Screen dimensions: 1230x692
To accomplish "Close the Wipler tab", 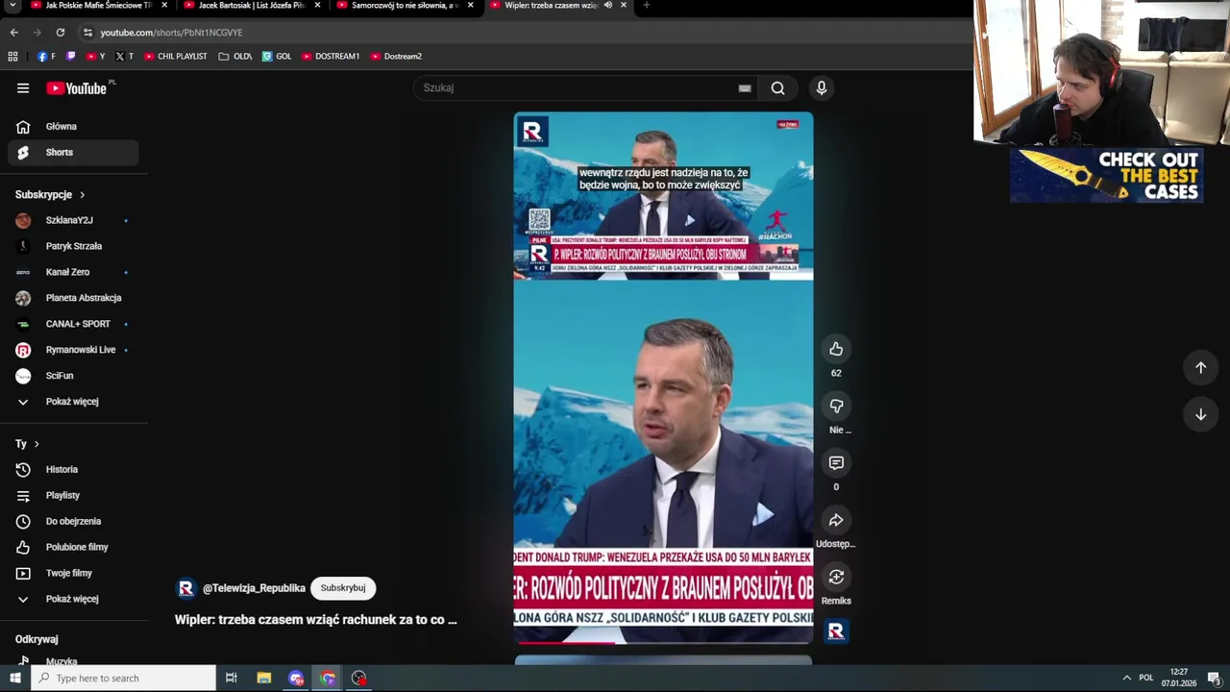I will pos(624,5).
